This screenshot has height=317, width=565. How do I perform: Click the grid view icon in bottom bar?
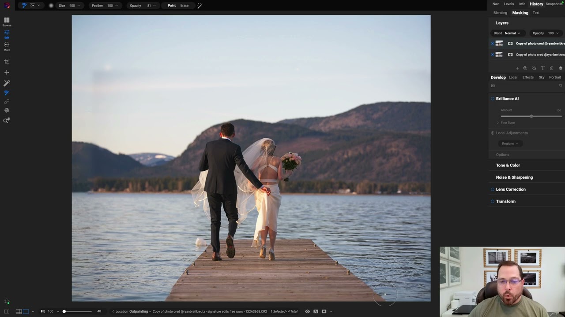click(x=19, y=311)
